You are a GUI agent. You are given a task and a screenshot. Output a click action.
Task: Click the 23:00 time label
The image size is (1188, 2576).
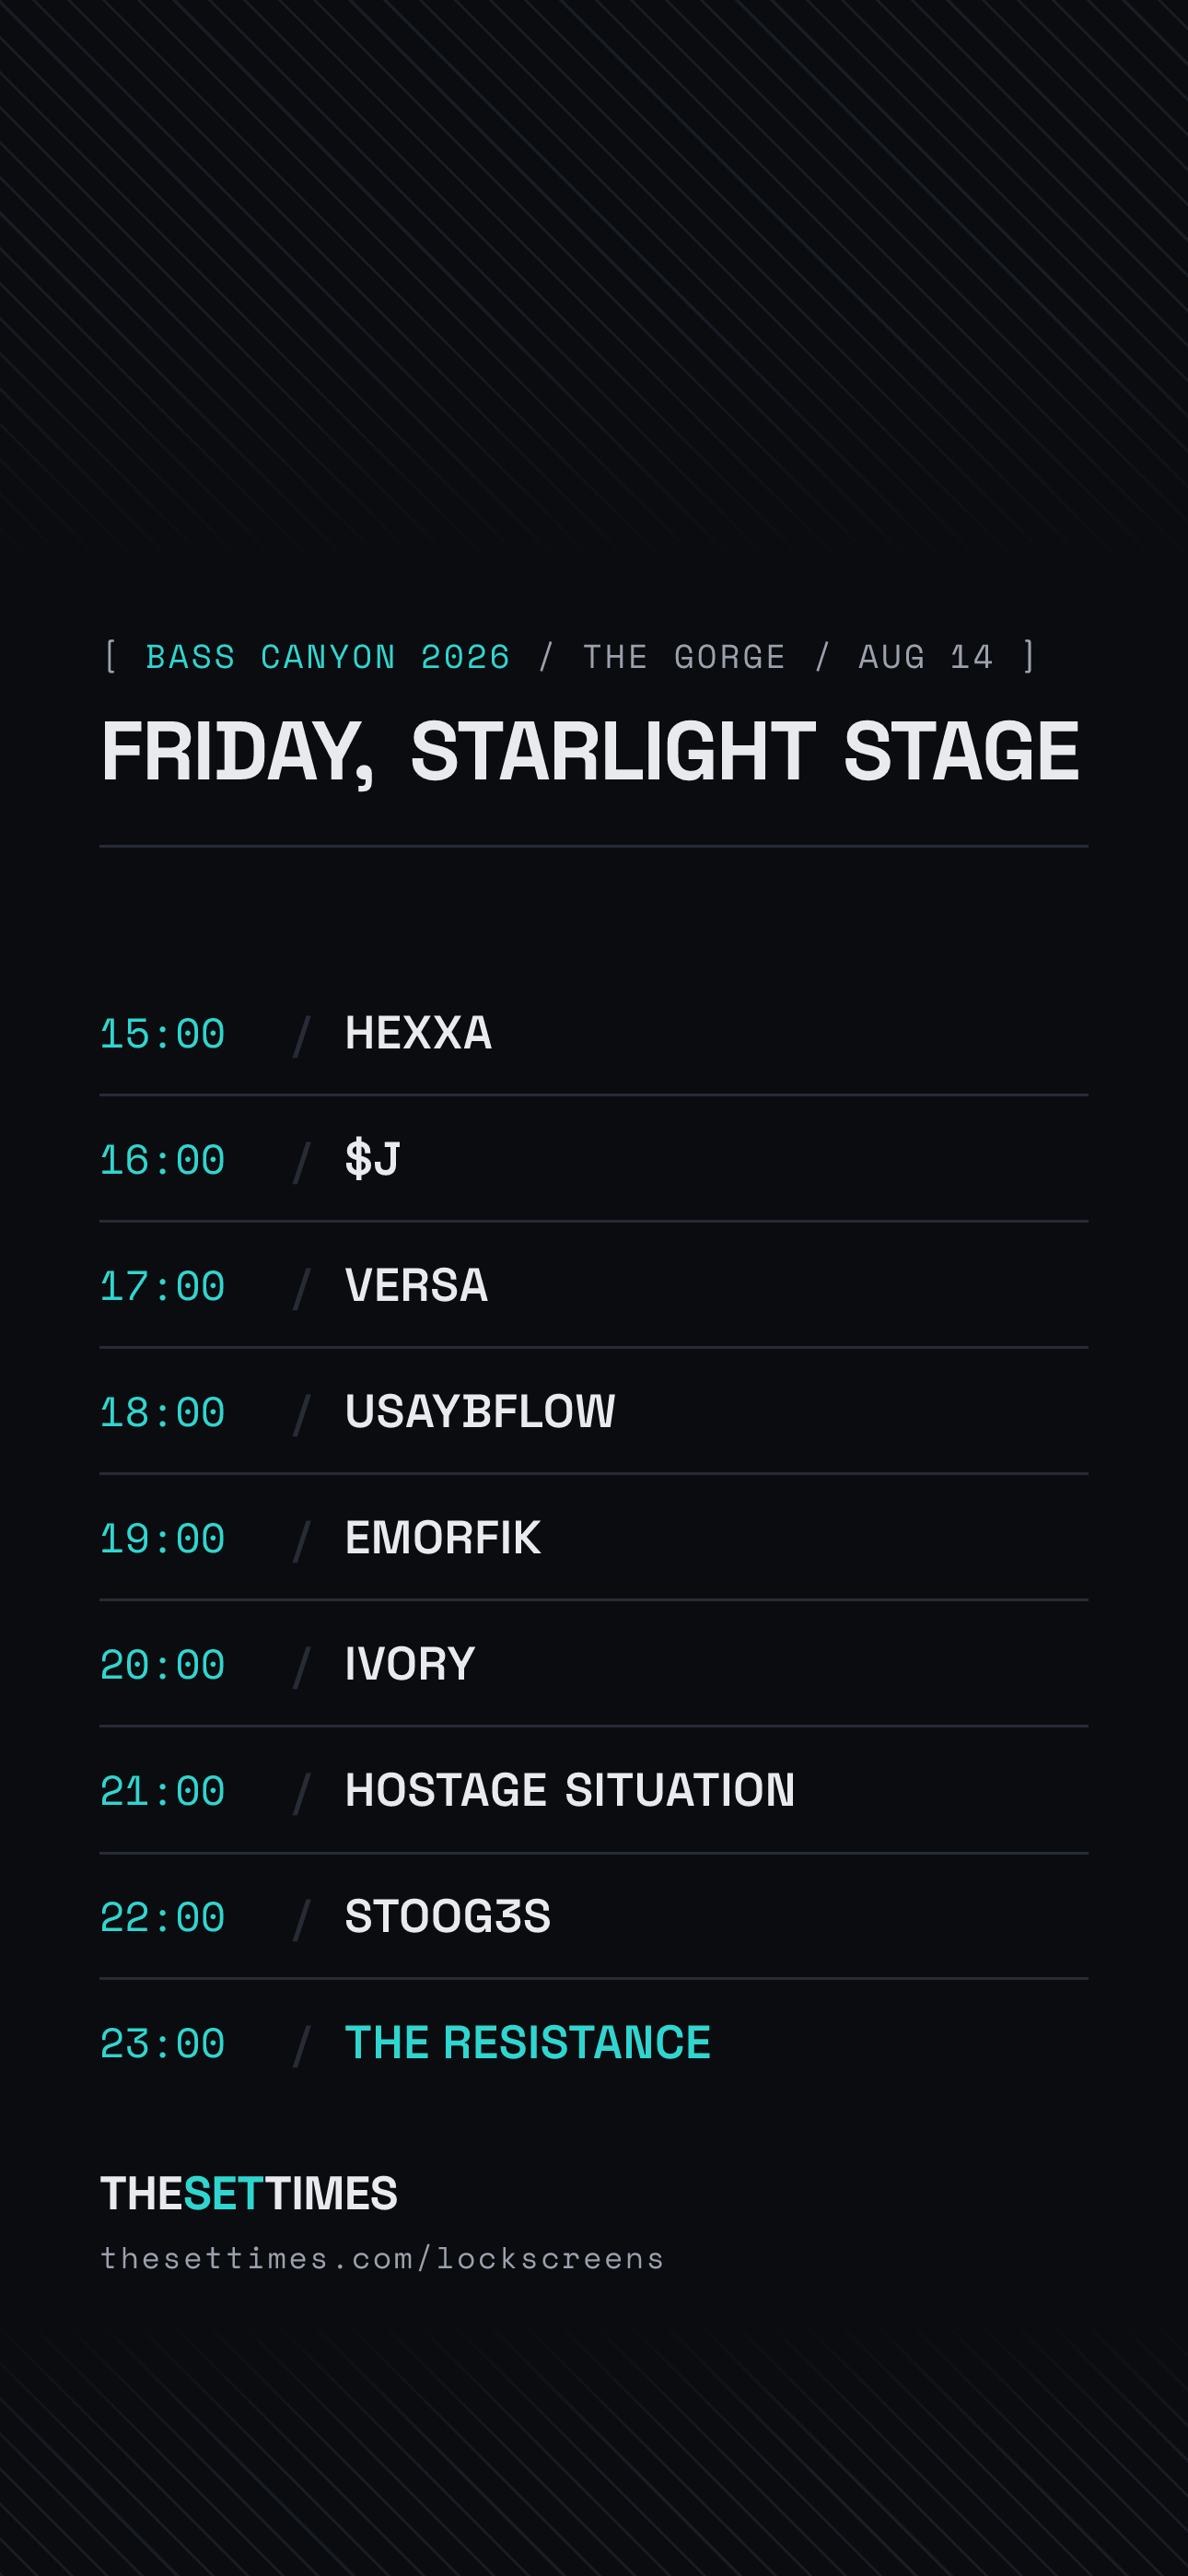click(163, 2043)
